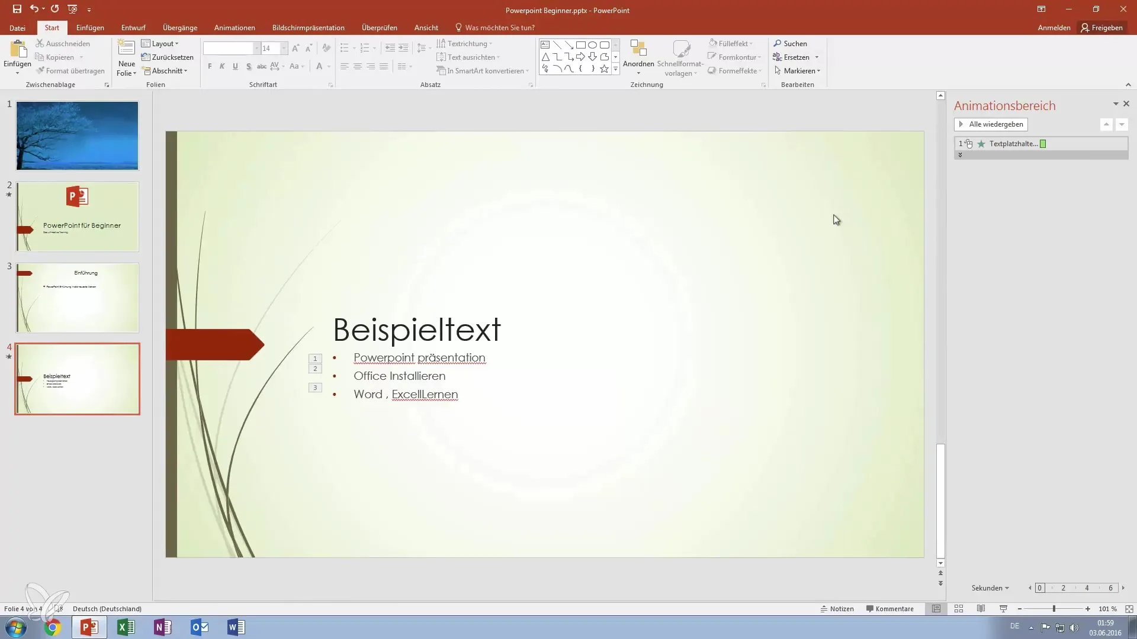Insert a text box shape from shapes gallery
This screenshot has height=639, width=1137.
point(545,45)
